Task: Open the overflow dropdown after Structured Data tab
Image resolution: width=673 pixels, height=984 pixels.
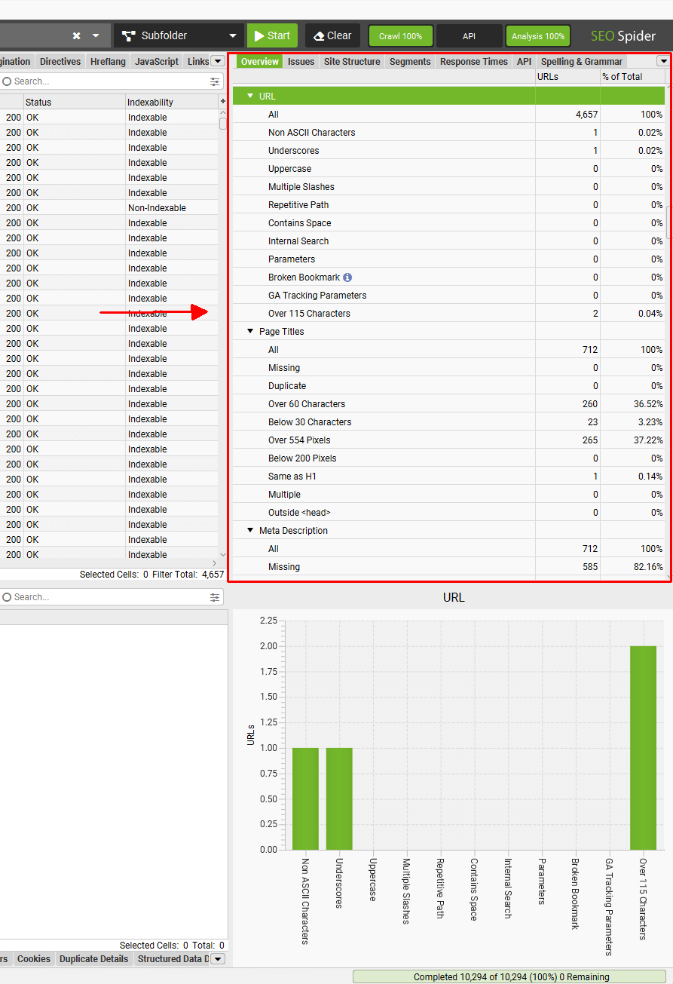Action: [218, 959]
